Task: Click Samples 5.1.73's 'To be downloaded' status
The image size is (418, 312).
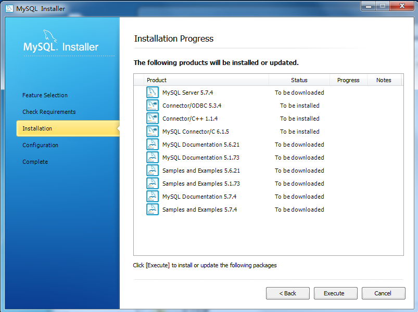Action: pyautogui.click(x=299, y=184)
